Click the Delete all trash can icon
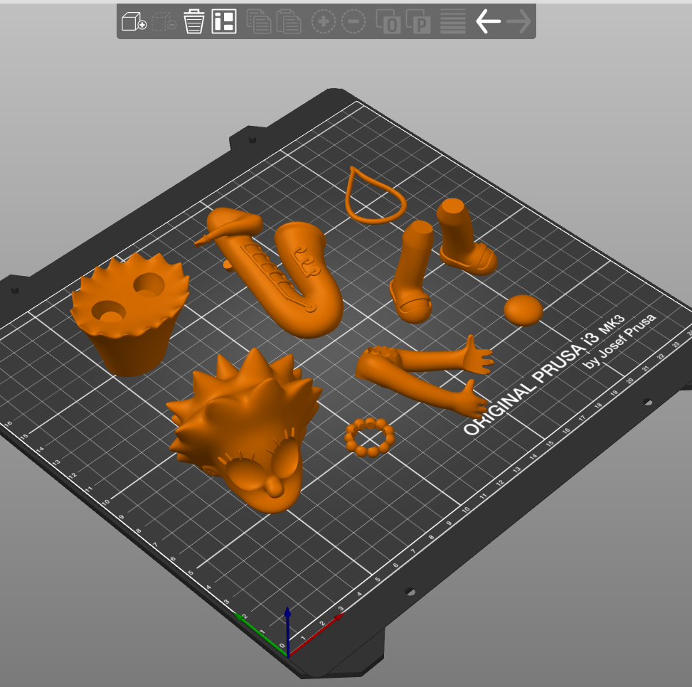 tap(193, 21)
